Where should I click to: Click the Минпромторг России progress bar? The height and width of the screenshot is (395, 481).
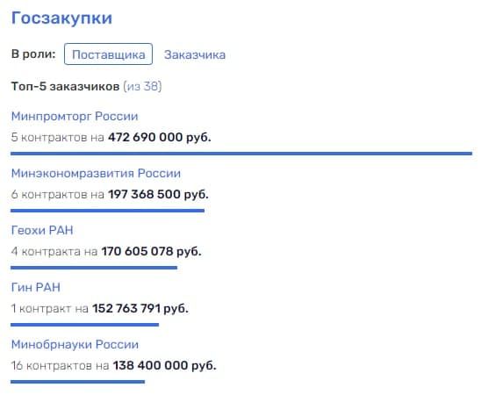click(x=241, y=154)
